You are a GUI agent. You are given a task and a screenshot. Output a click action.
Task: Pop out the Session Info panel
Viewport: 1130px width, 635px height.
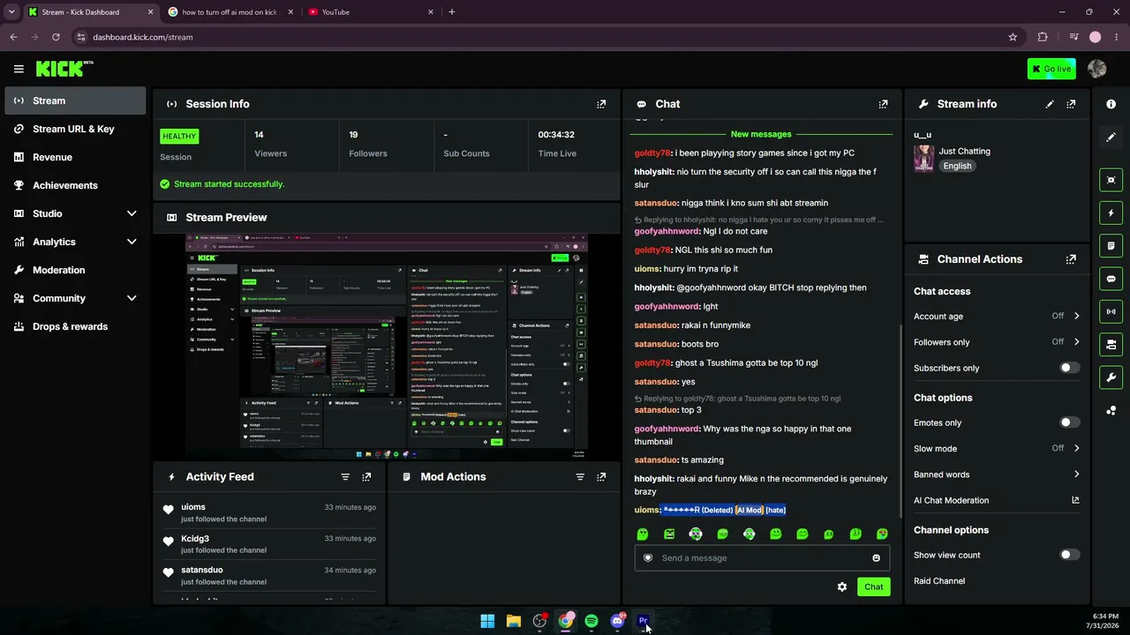(601, 104)
